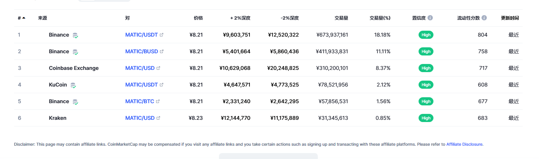Click the High confidence badge for Kraken
Screen dimensions: 539x159
pyautogui.click(x=426, y=118)
